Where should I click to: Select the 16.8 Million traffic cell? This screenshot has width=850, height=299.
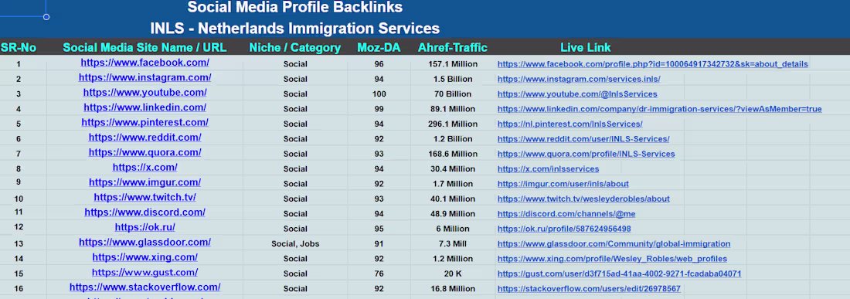(x=453, y=289)
